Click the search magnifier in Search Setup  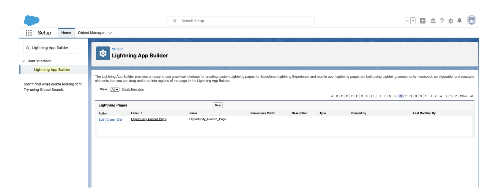click(x=175, y=21)
